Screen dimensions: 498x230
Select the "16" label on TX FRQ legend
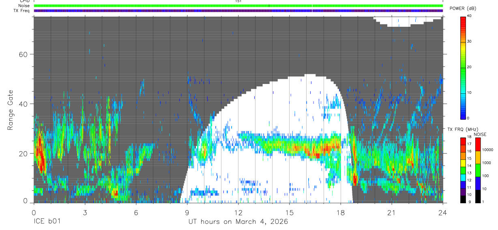click(470, 151)
